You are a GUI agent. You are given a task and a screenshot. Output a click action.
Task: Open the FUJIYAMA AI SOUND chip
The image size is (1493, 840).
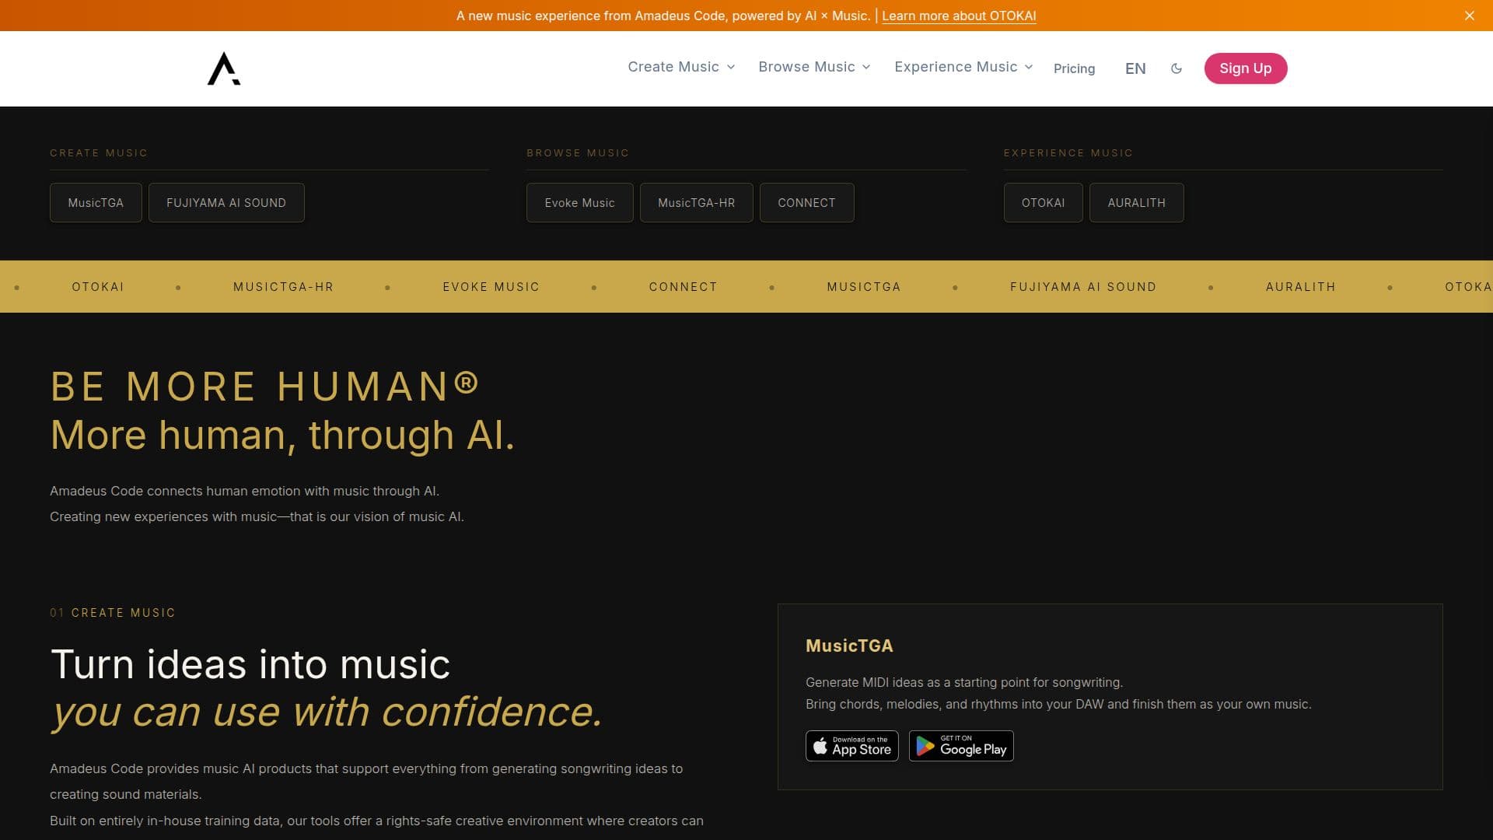226,202
